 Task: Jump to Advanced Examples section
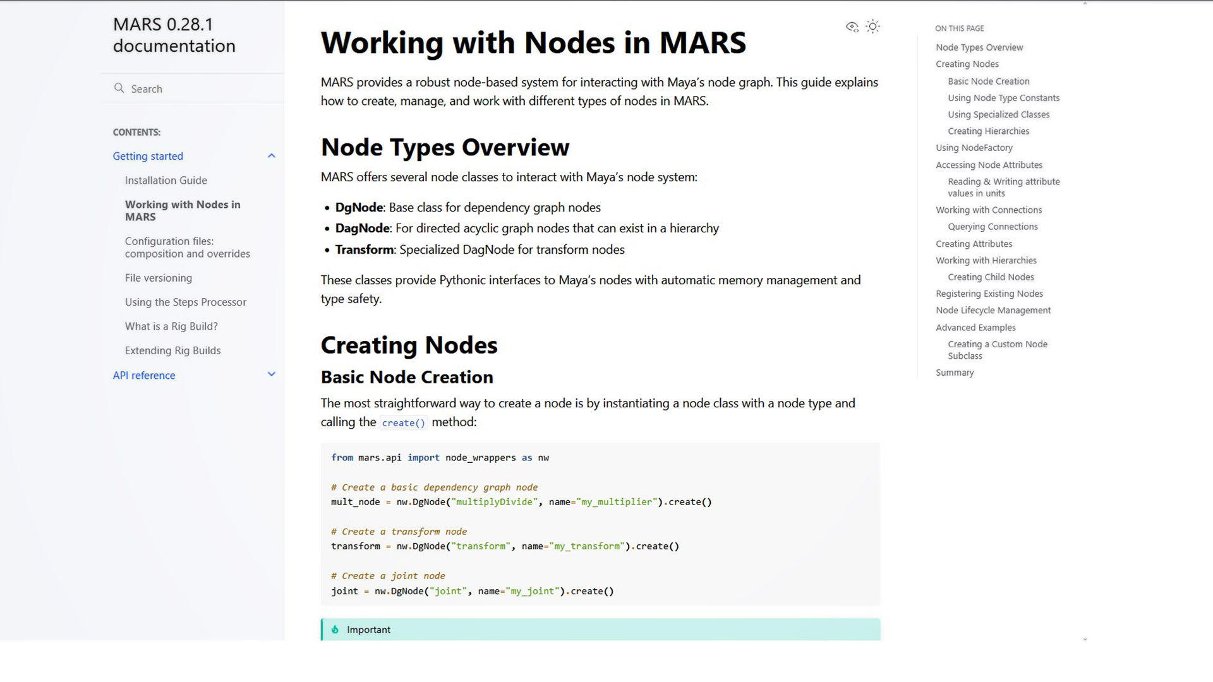coord(975,328)
